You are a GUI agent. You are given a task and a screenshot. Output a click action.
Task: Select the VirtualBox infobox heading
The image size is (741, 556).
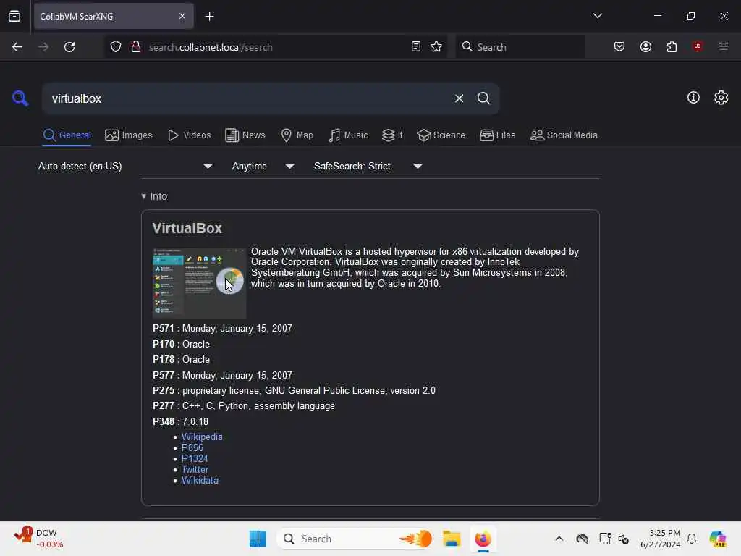pos(187,228)
